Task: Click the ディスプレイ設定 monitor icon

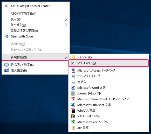Action: click(6, 65)
